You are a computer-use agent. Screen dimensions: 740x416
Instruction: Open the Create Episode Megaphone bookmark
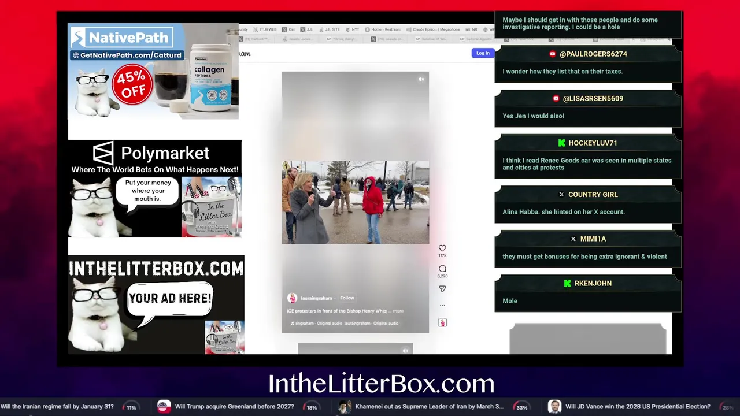(434, 29)
